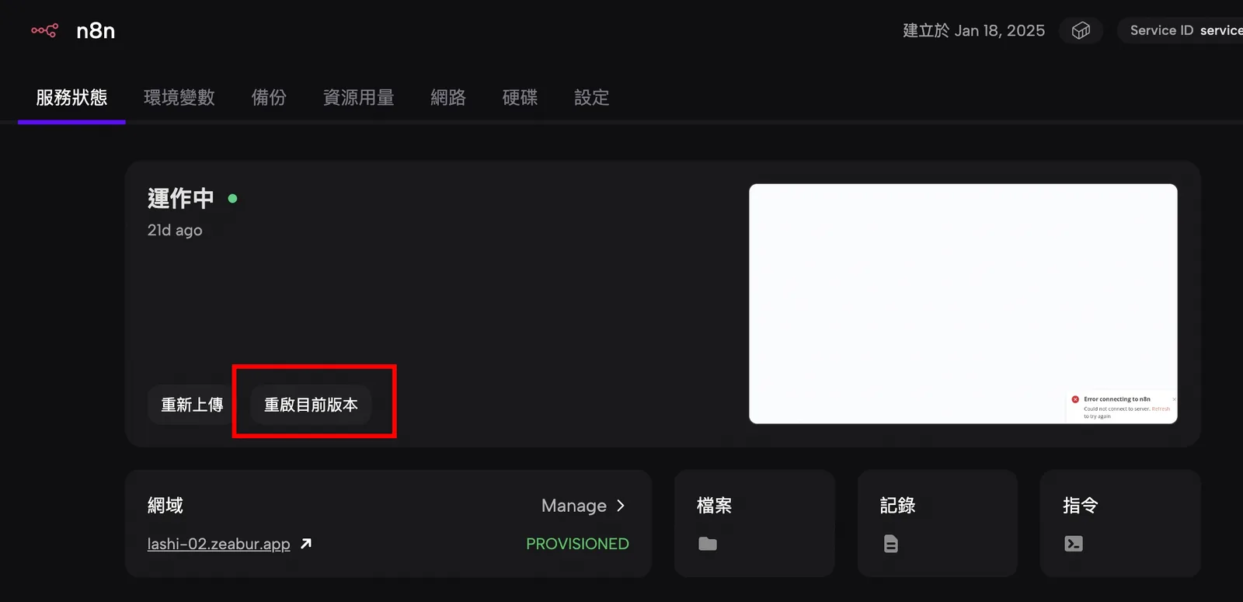Image resolution: width=1243 pixels, height=602 pixels.
Task: Dismiss the error toast in the preview
Action: (x=1174, y=399)
